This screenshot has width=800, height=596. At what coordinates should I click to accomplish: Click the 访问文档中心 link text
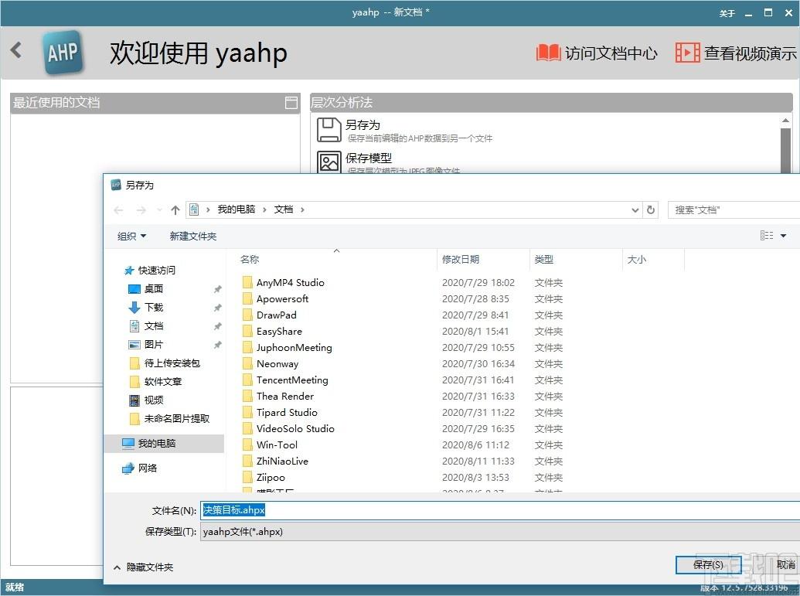(611, 53)
